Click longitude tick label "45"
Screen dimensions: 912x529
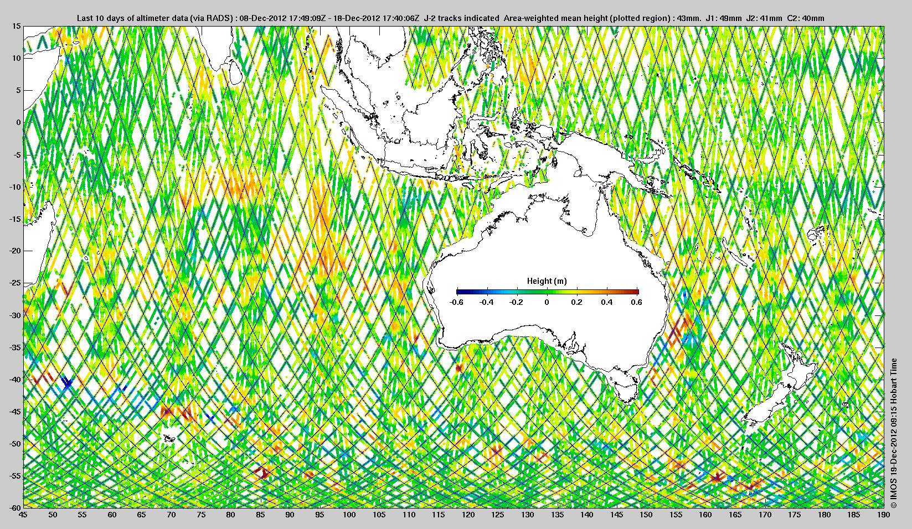(x=23, y=515)
